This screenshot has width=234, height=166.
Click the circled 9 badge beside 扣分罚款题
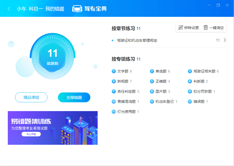(190, 91)
